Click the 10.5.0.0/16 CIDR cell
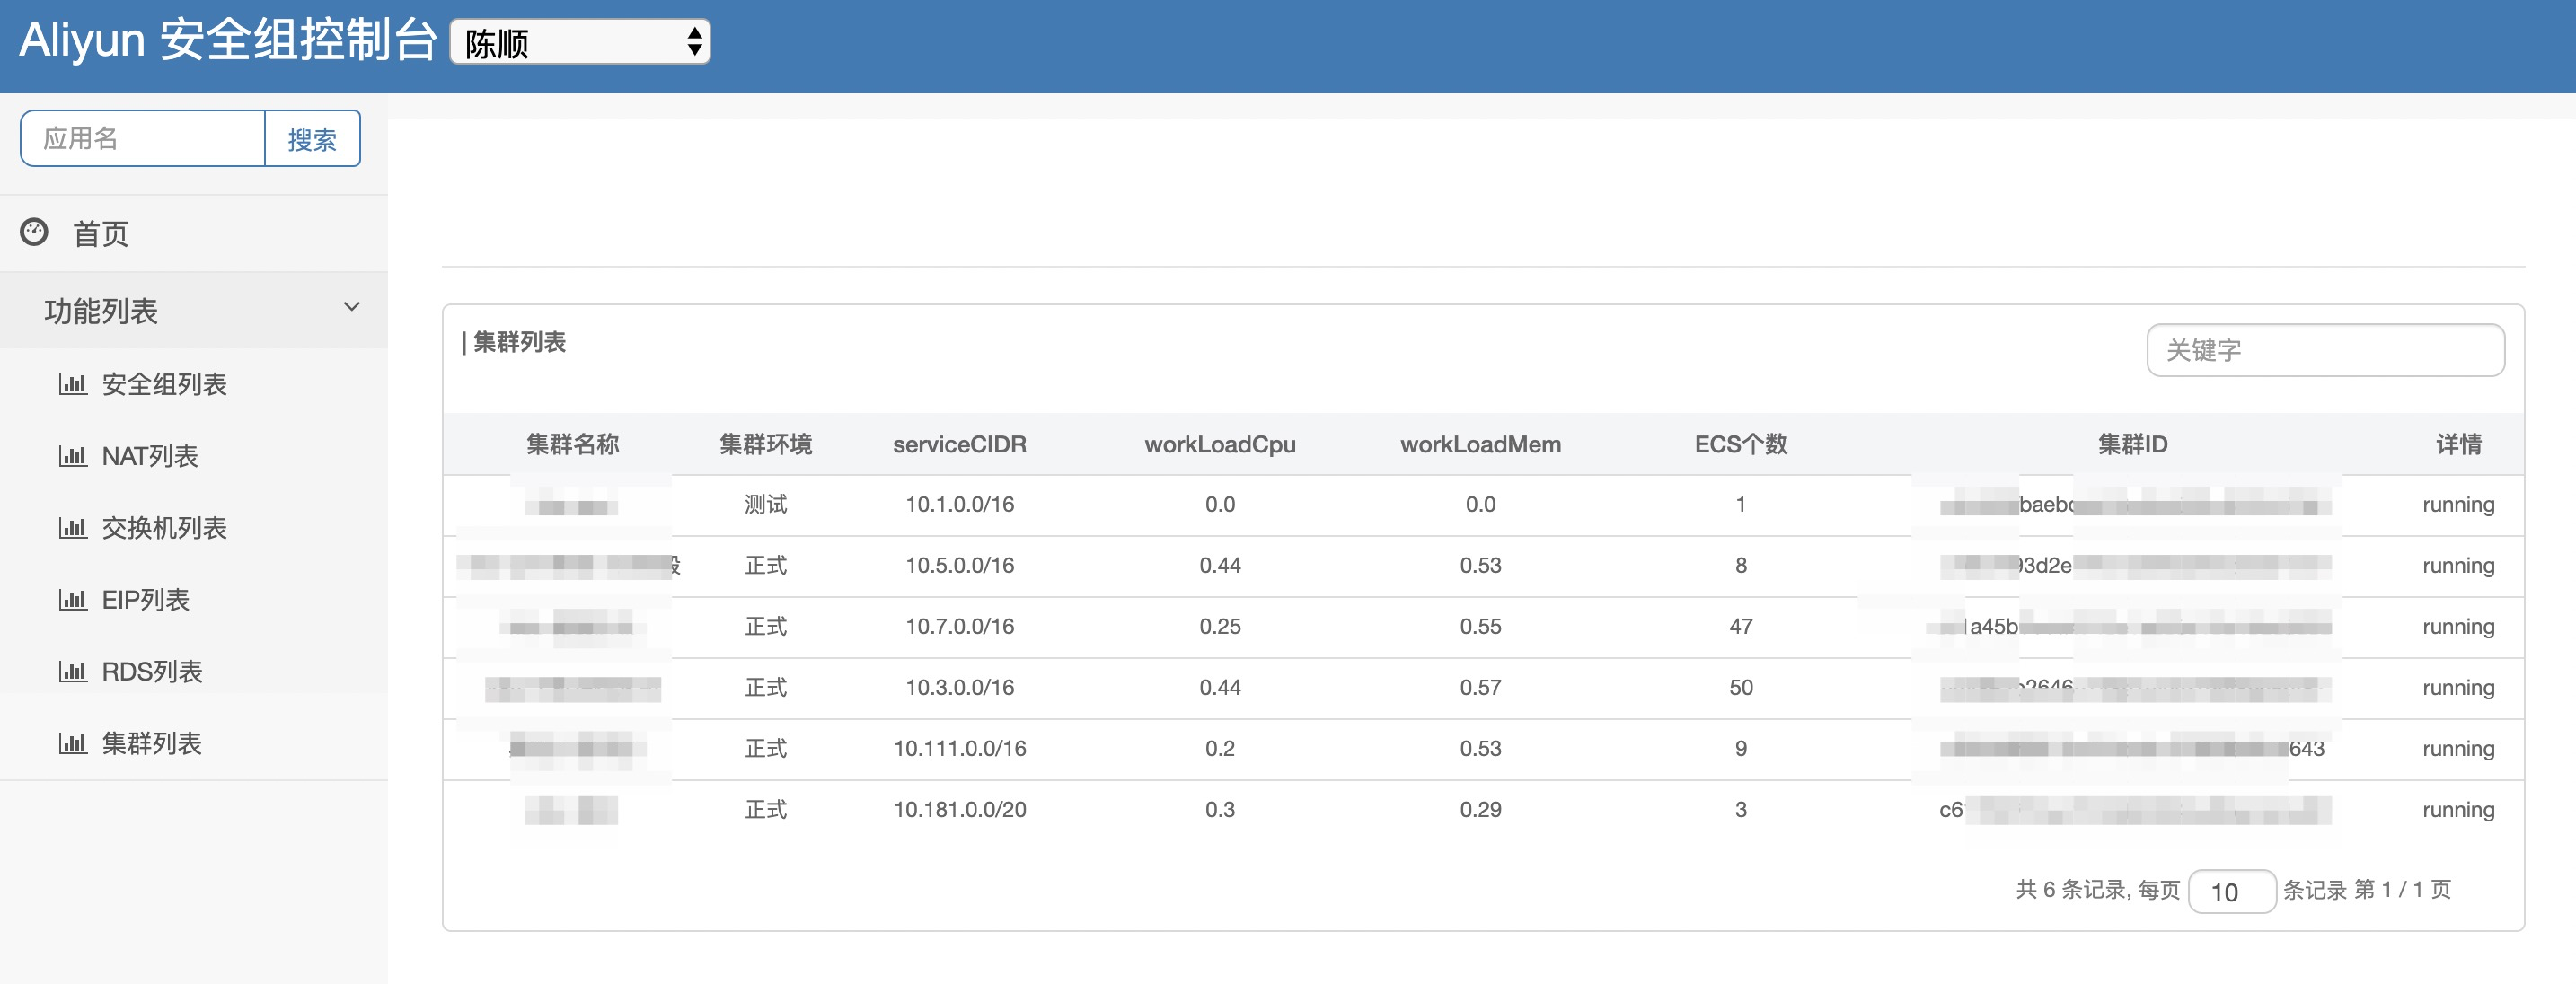Screen dimensions: 2576x984 [x=960, y=565]
